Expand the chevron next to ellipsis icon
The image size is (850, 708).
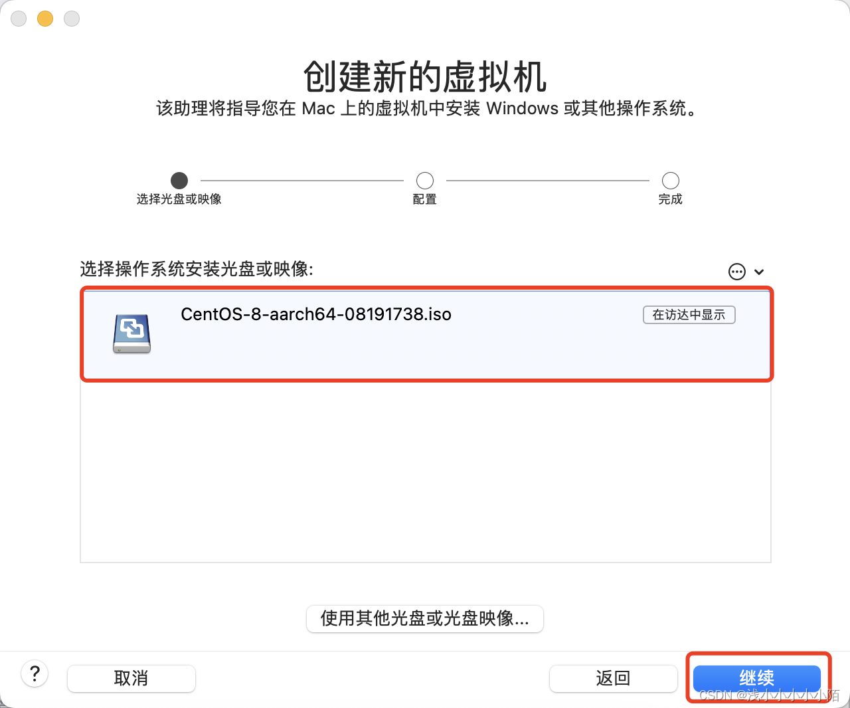[x=759, y=272]
